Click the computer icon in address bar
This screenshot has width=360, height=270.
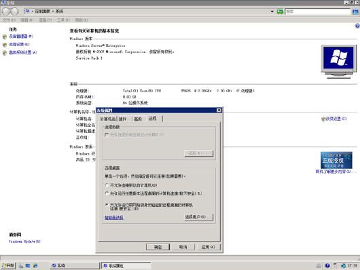pyautogui.click(x=27, y=11)
